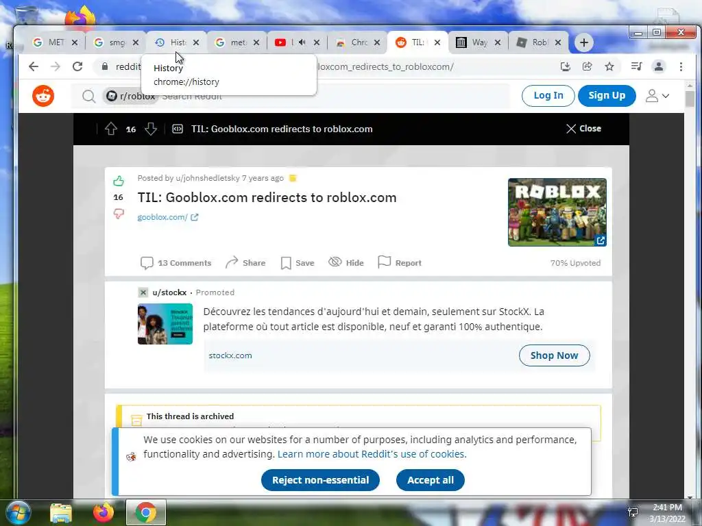Click the external link icon beside gooblox.com
The width and height of the screenshot is (702, 526).
pos(194,217)
